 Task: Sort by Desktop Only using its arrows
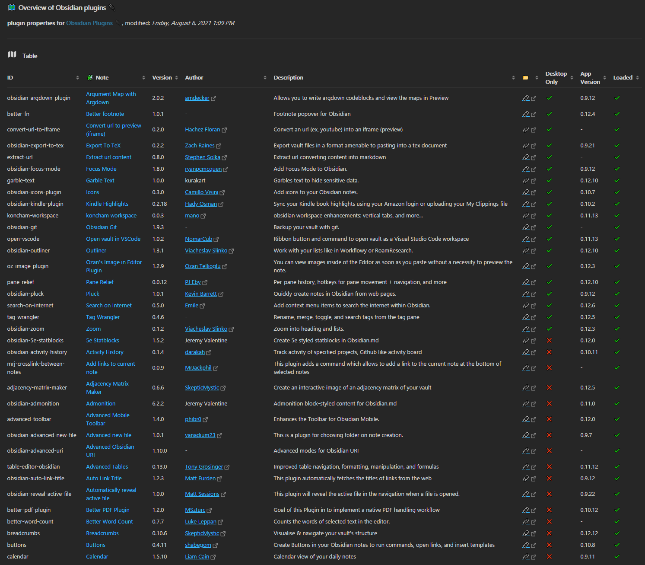coord(572,78)
